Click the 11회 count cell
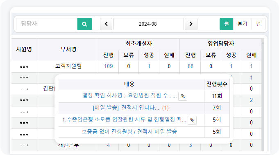 click(217, 96)
